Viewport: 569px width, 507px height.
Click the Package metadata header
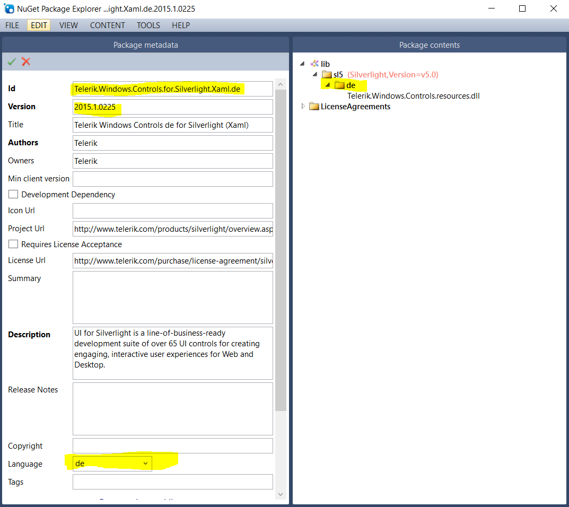[x=145, y=45]
